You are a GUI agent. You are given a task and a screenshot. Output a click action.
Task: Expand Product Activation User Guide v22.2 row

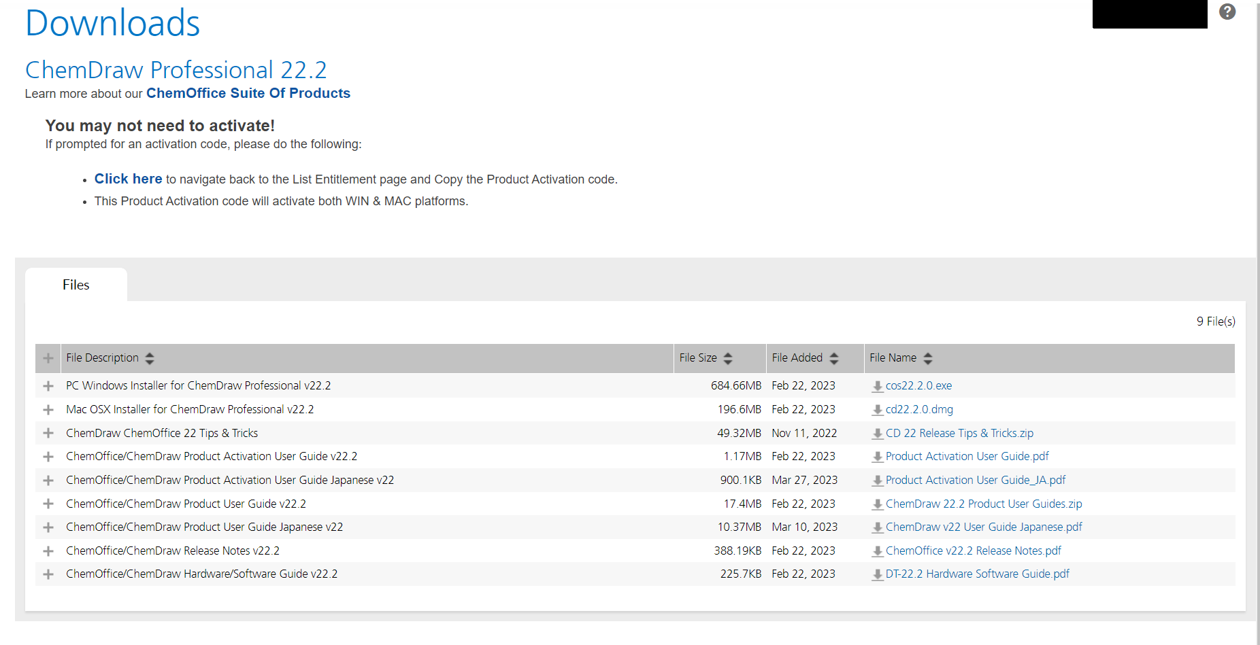pos(48,457)
